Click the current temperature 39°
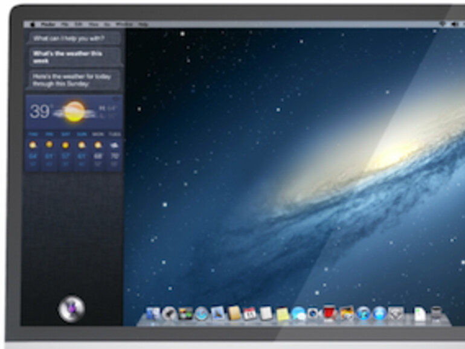The image size is (465, 349). (x=40, y=112)
